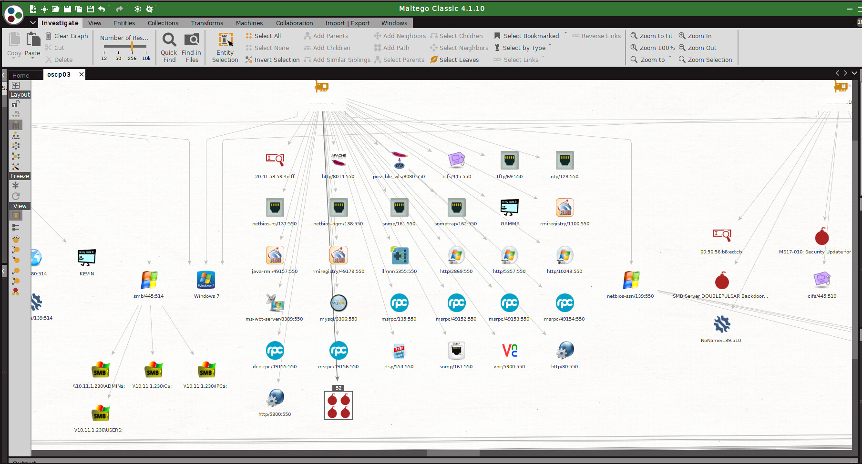The height and width of the screenshot is (464, 862).
Task: Select the Windows 7 entity node
Action: 206,280
